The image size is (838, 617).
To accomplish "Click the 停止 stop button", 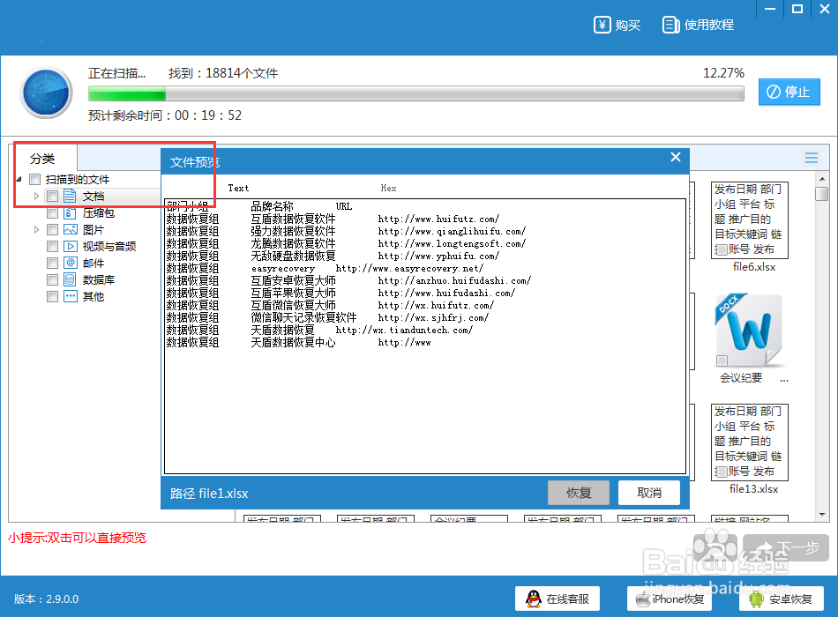I will (x=789, y=92).
